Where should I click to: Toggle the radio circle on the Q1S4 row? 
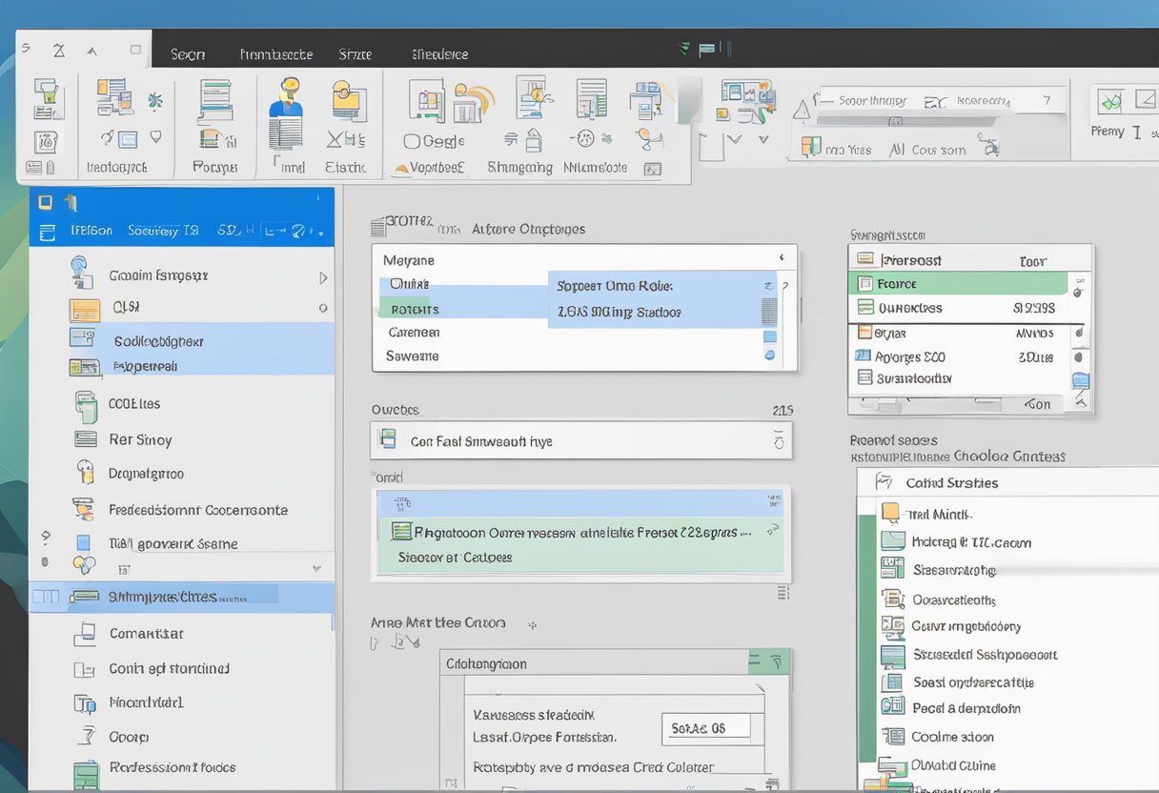pos(323,308)
